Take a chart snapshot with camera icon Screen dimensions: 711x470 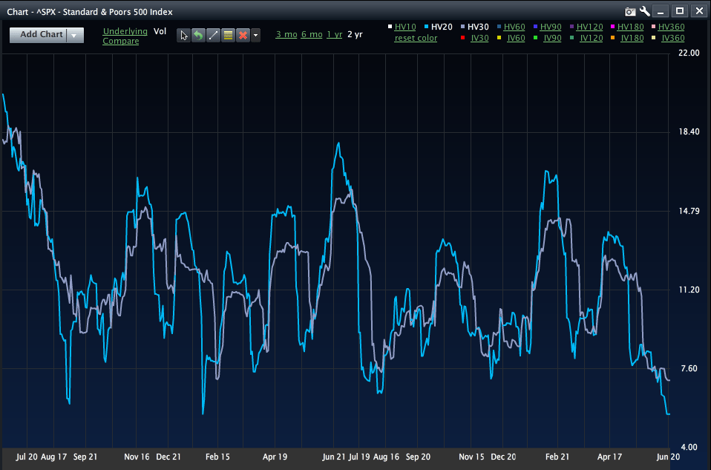tap(631, 11)
